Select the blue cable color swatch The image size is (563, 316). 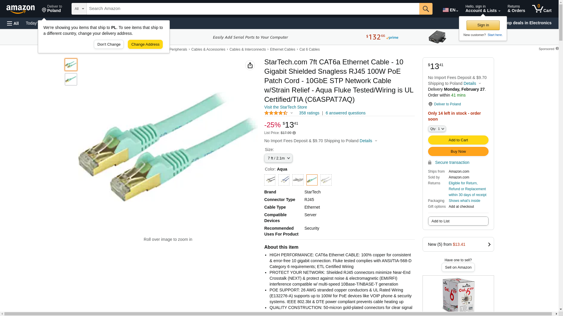284,180
